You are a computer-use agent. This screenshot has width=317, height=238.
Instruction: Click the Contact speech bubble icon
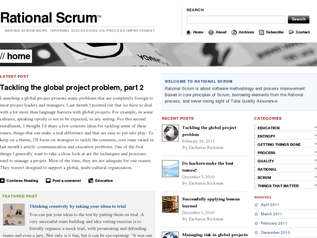point(291,32)
